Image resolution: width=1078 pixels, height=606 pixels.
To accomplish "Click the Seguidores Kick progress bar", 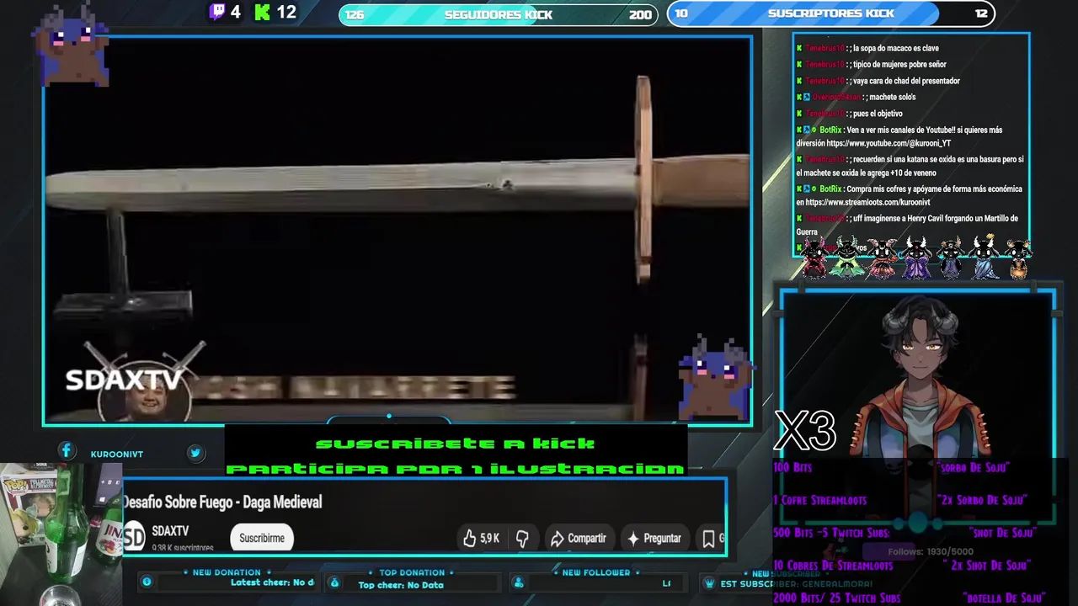I will point(499,14).
